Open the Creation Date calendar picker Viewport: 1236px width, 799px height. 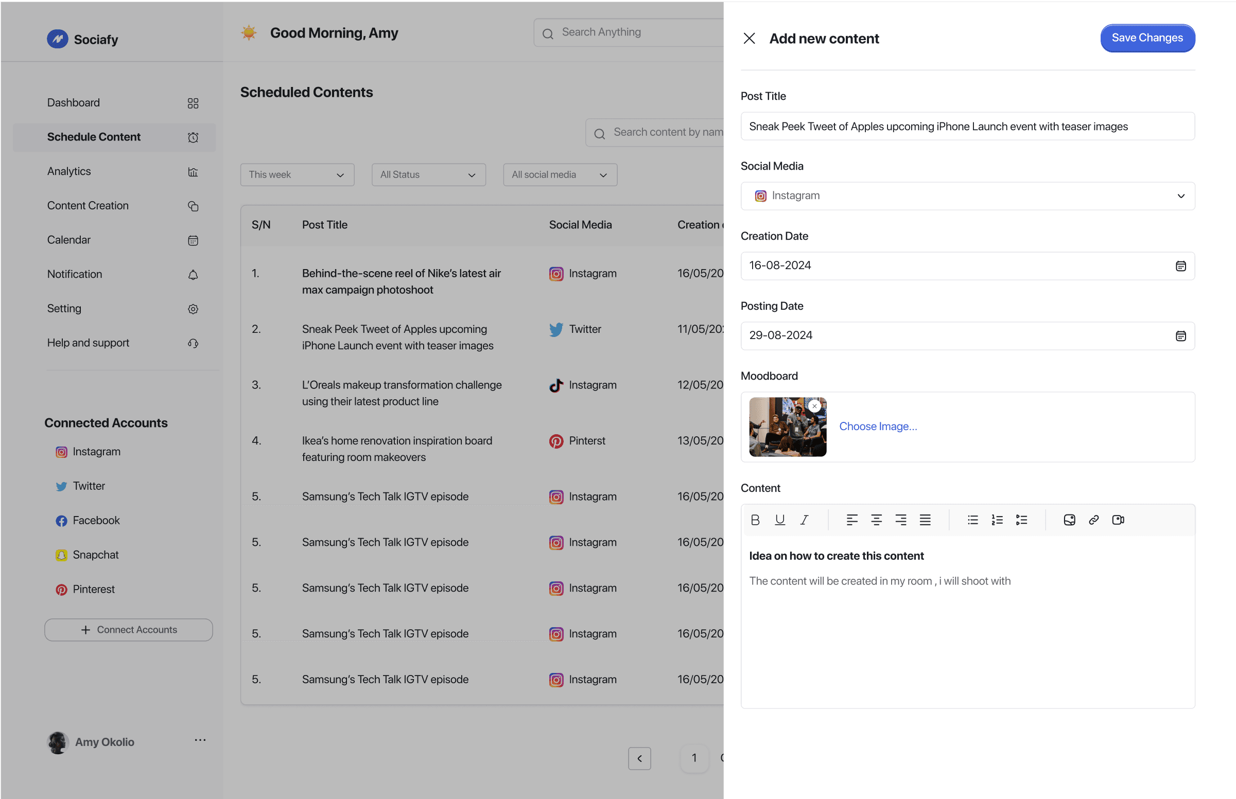(x=1180, y=266)
